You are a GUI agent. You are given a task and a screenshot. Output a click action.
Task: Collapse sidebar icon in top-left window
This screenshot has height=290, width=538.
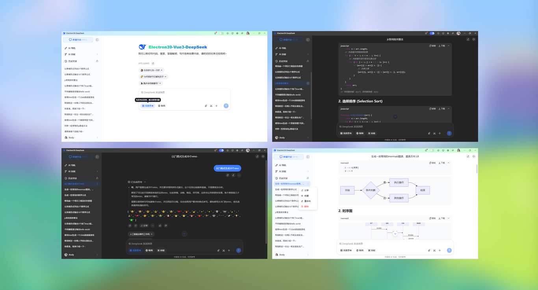[x=97, y=40]
